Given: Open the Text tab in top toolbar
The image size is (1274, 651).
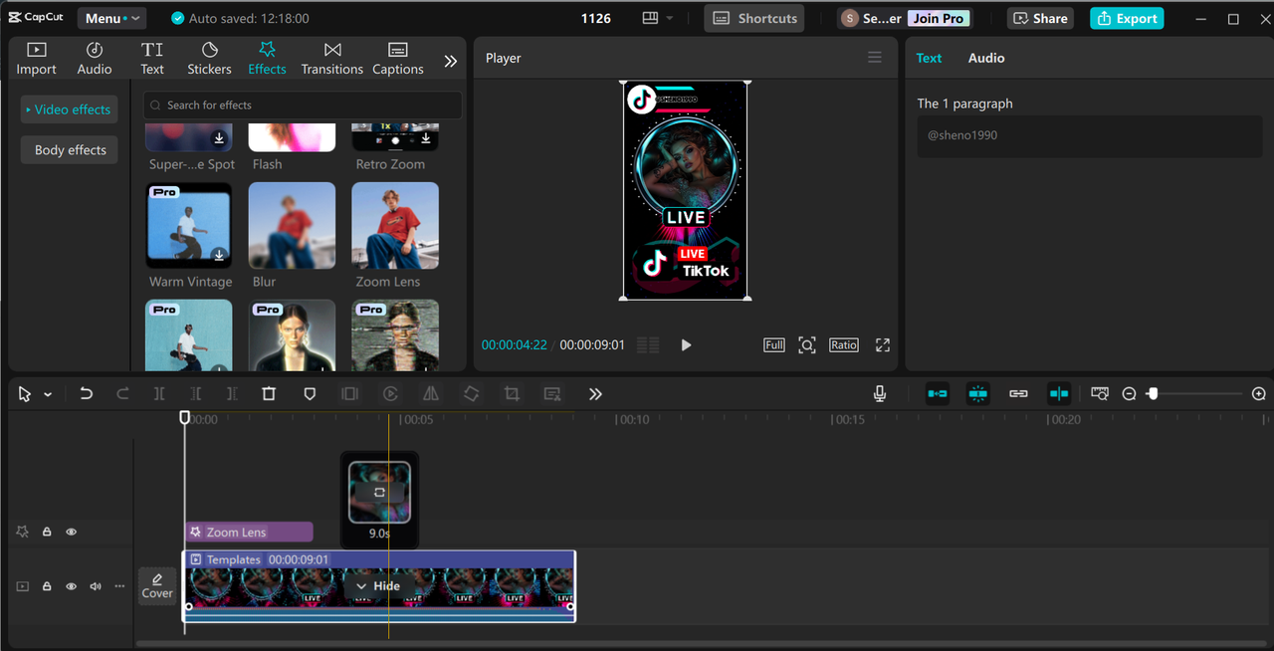Looking at the screenshot, I should [x=152, y=59].
